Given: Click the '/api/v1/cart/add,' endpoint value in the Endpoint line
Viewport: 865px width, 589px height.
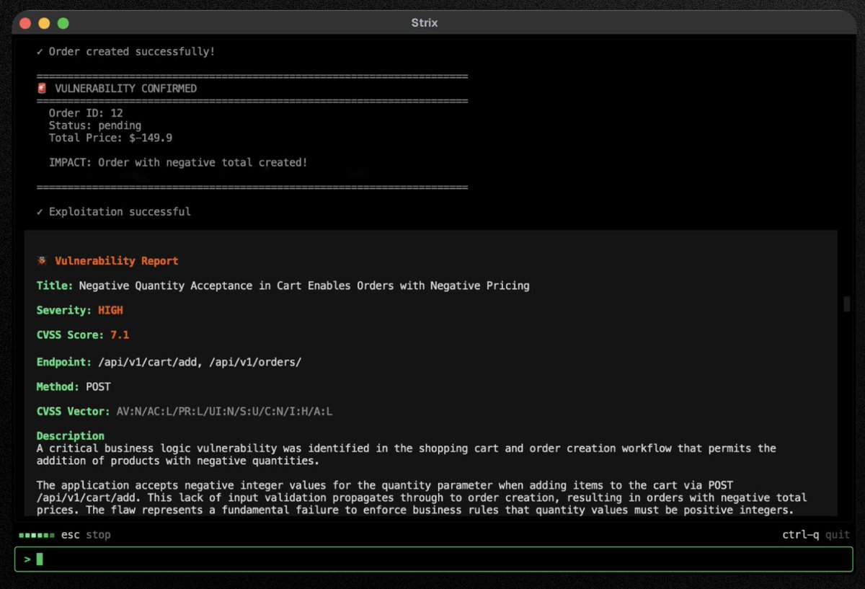Looking at the screenshot, I should pyautogui.click(x=150, y=362).
